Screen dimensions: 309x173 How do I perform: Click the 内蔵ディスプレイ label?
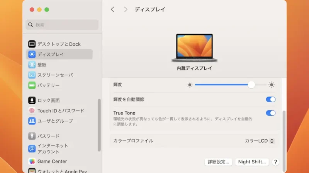click(194, 68)
